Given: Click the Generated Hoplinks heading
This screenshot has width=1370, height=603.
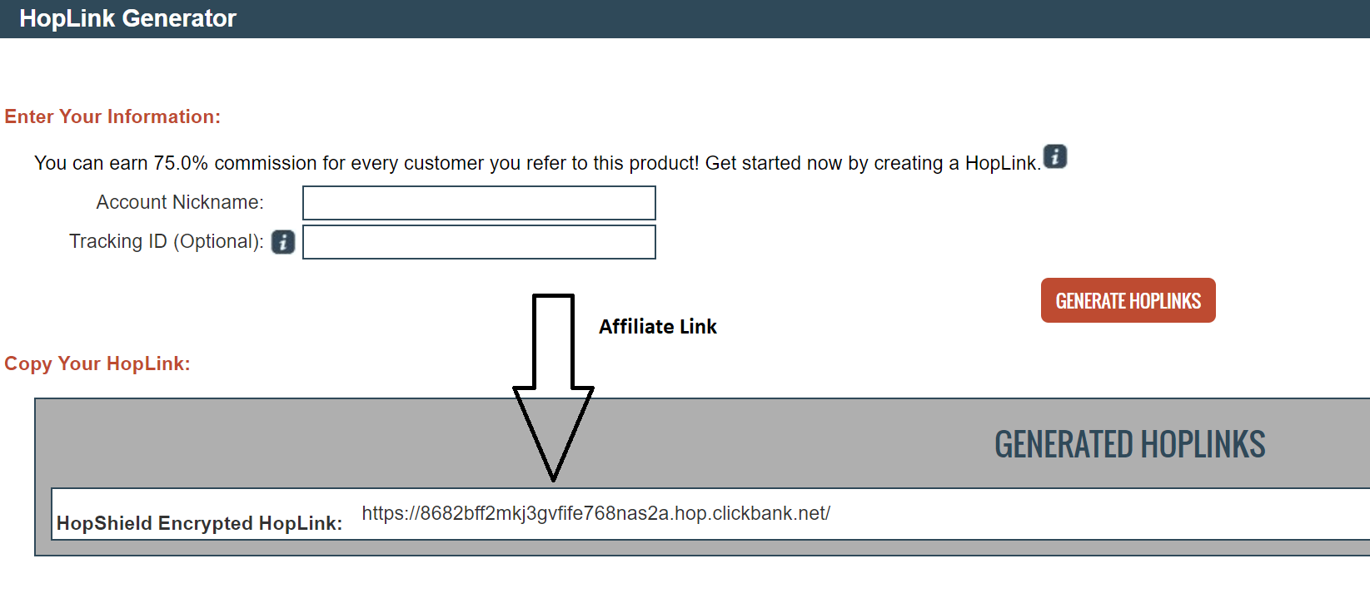Looking at the screenshot, I should [1129, 445].
